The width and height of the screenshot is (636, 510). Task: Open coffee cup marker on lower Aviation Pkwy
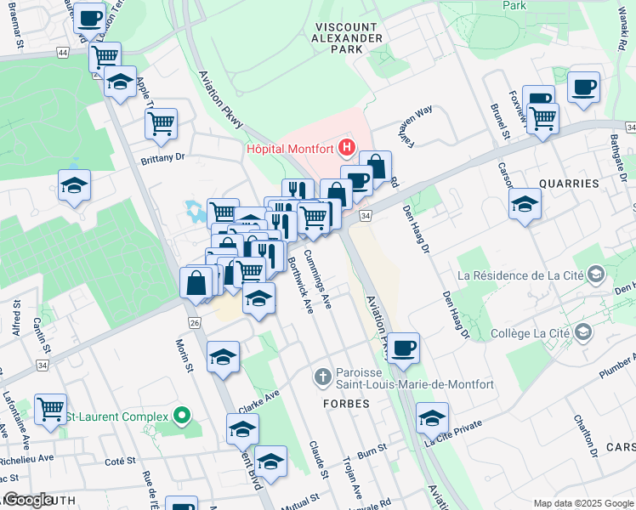[x=404, y=349]
